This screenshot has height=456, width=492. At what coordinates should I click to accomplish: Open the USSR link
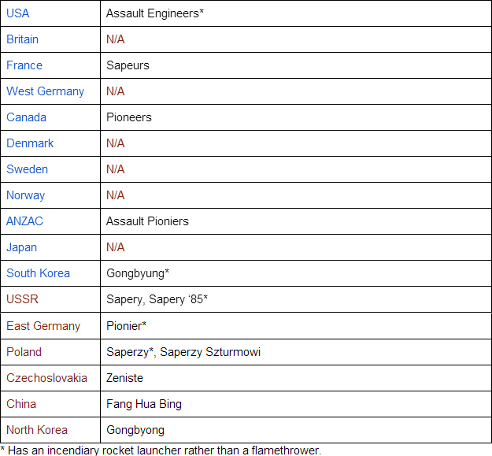pos(22,299)
